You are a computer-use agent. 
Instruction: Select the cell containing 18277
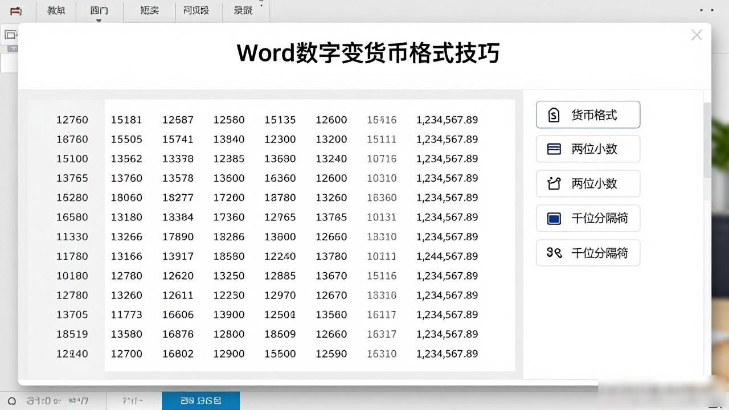pos(178,198)
